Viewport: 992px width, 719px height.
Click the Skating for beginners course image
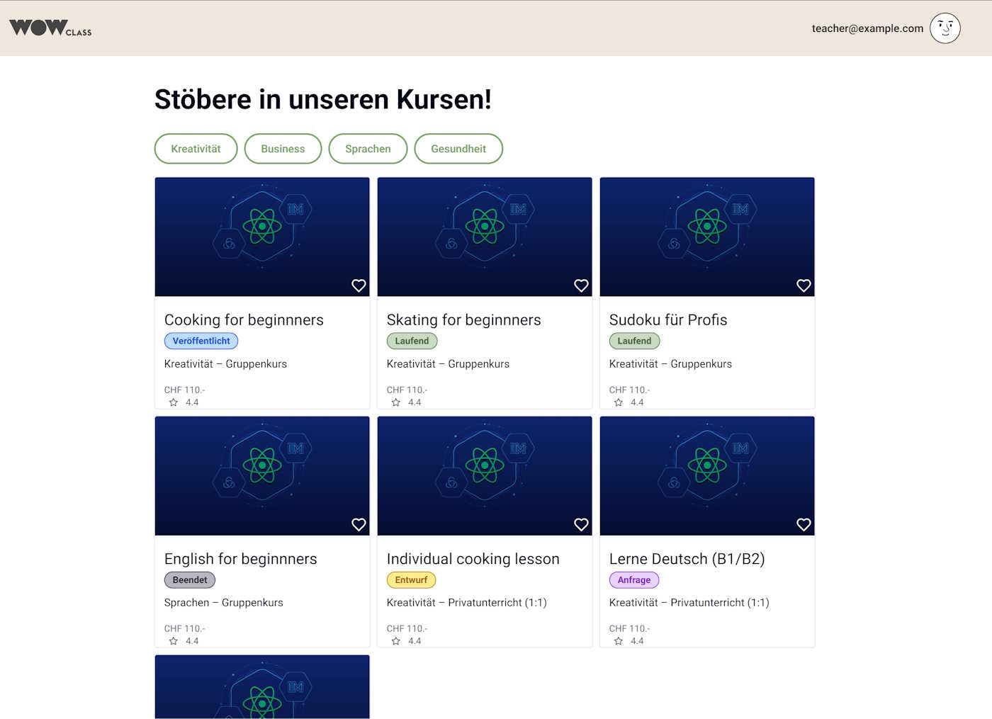[x=485, y=237]
